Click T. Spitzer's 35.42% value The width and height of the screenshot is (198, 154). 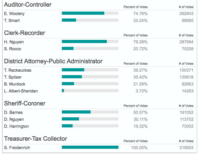[x=141, y=77]
